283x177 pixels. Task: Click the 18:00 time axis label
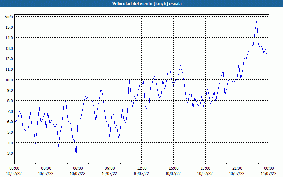(x=206, y=169)
